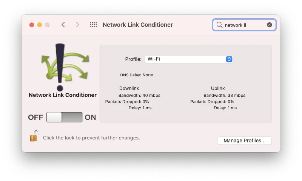Click the 'DNS Delay: None' text
302x181 pixels.
137,75
